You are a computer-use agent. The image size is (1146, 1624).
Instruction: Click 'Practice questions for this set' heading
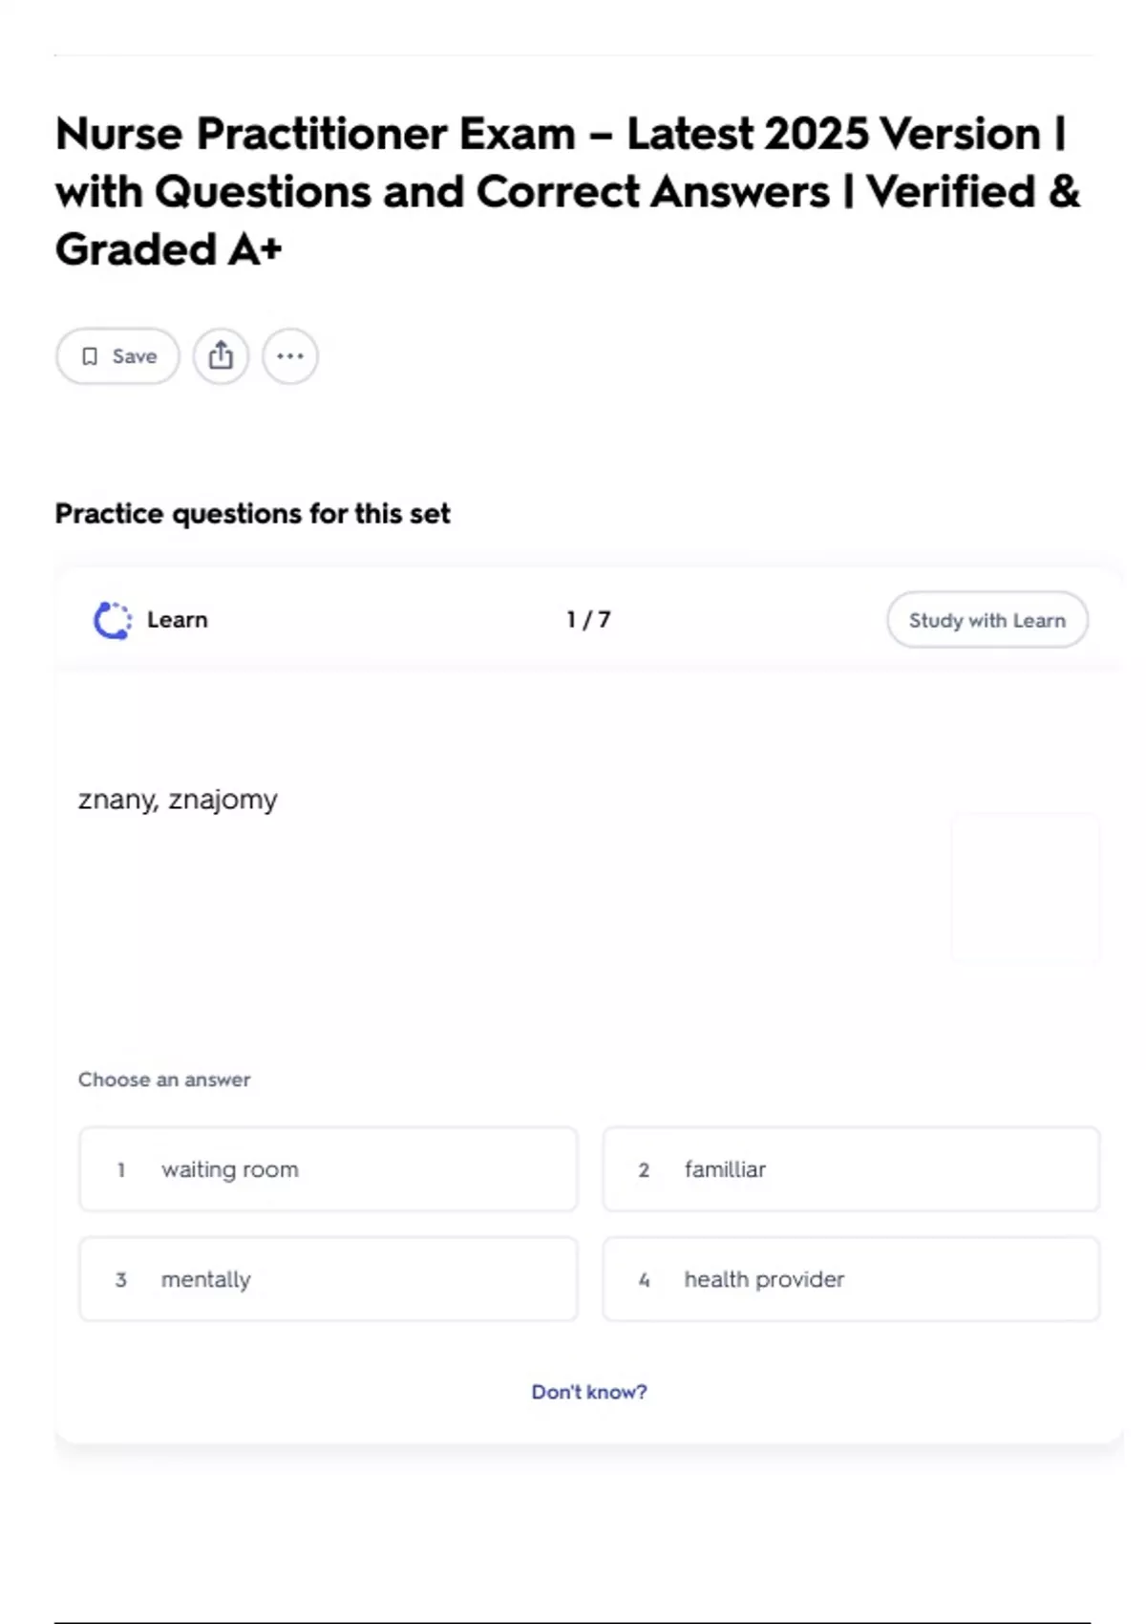(252, 514)
